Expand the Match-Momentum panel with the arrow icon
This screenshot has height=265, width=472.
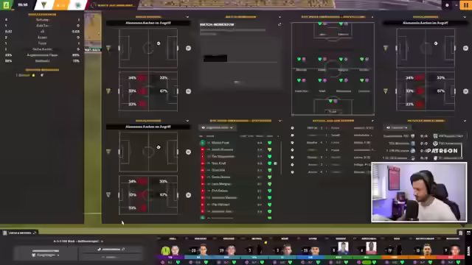(280, 24)
